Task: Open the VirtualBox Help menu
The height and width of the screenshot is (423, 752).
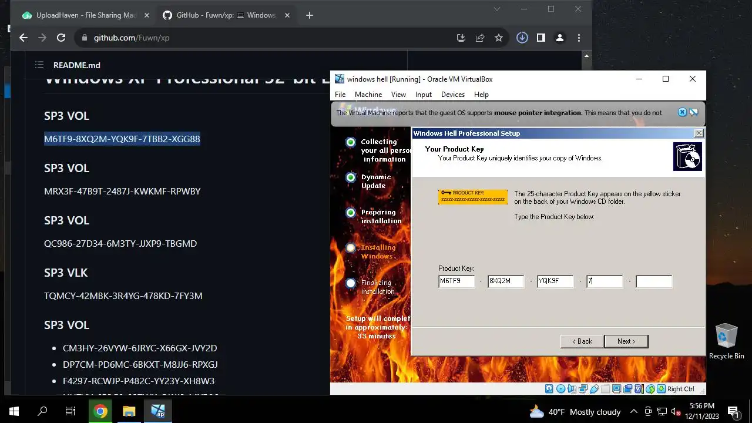Action: 481,95
